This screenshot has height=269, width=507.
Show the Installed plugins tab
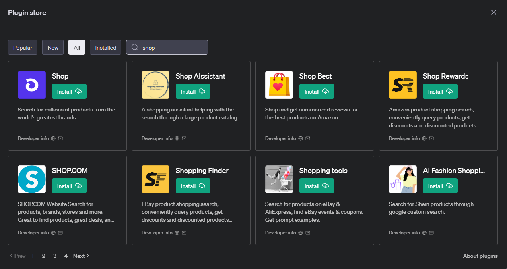point(106,48)
